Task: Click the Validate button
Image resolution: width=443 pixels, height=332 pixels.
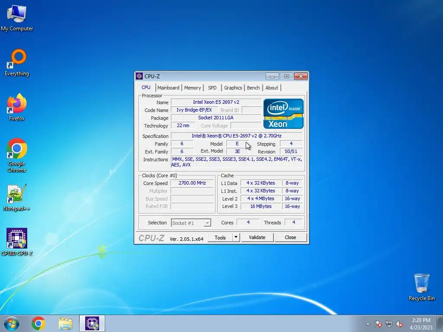Action: pyautogui.click(x=257, y=237)
